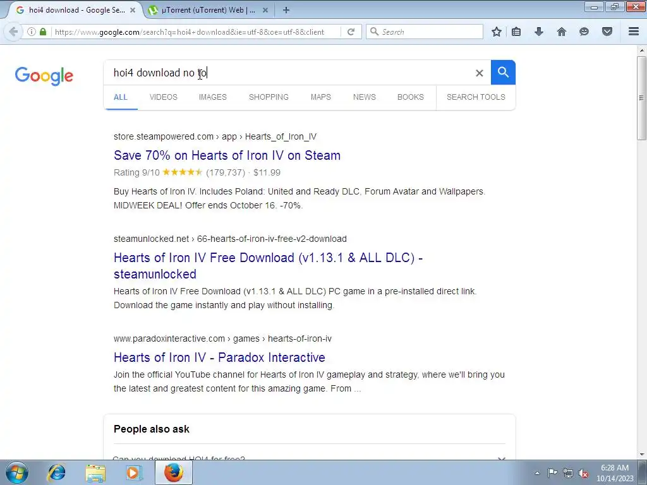Open network status tray icon

point(568,473)
